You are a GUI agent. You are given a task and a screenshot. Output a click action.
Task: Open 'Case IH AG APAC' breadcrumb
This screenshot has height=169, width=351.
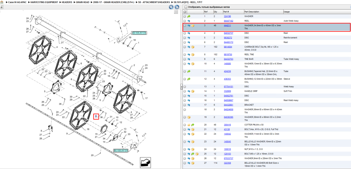point(17,2)
